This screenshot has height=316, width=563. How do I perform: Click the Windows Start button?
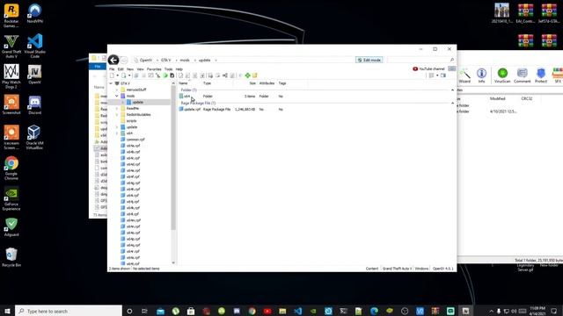coord(7,311)
